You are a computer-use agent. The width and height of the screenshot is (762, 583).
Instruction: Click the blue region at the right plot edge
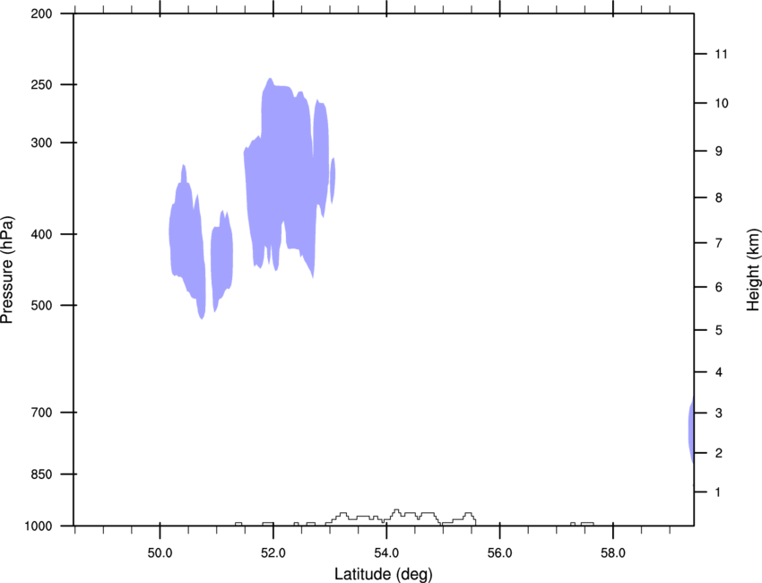(x=691, y=431)
